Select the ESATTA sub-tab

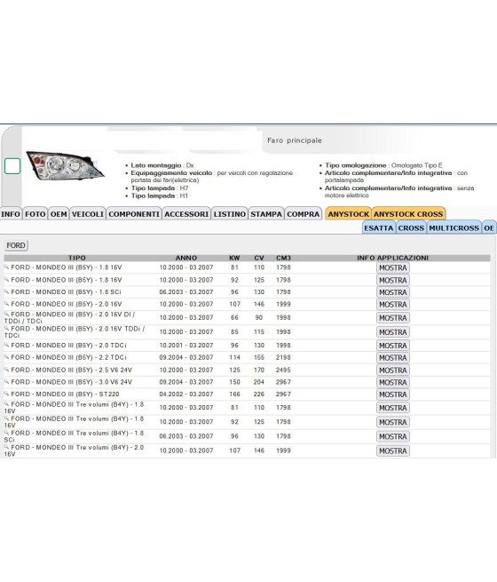point(378,227)
